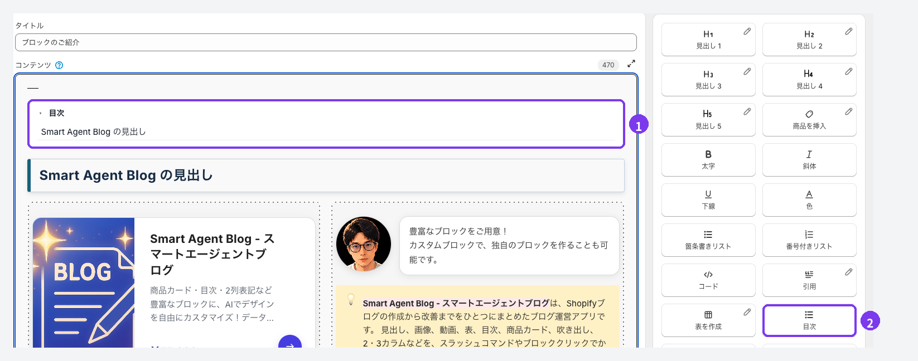Insert a 見出し 5 heading block

point(708,120)
